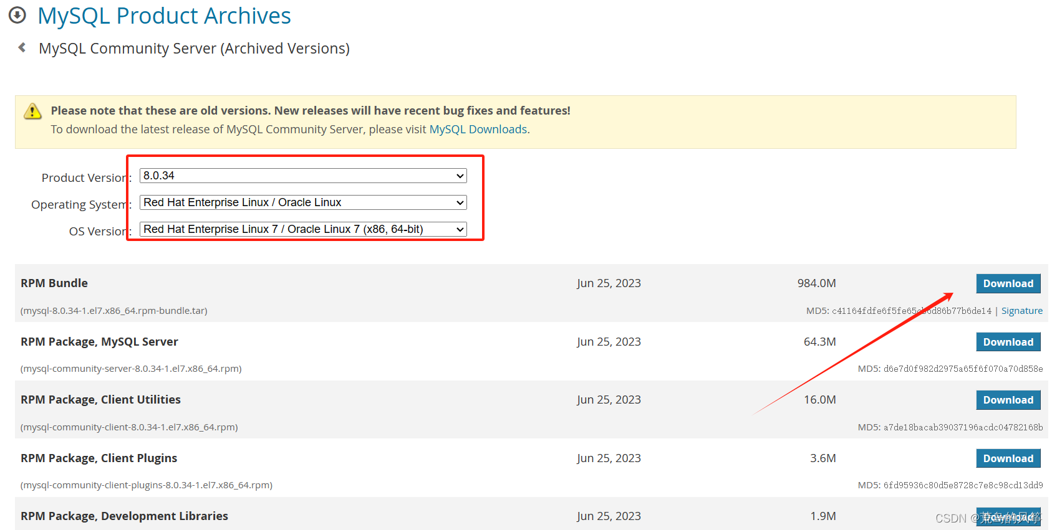Click the MySQL Product Archives heading
Image resolution: width=1052 pixels, height=530 pixels.
tap(164, 16)
